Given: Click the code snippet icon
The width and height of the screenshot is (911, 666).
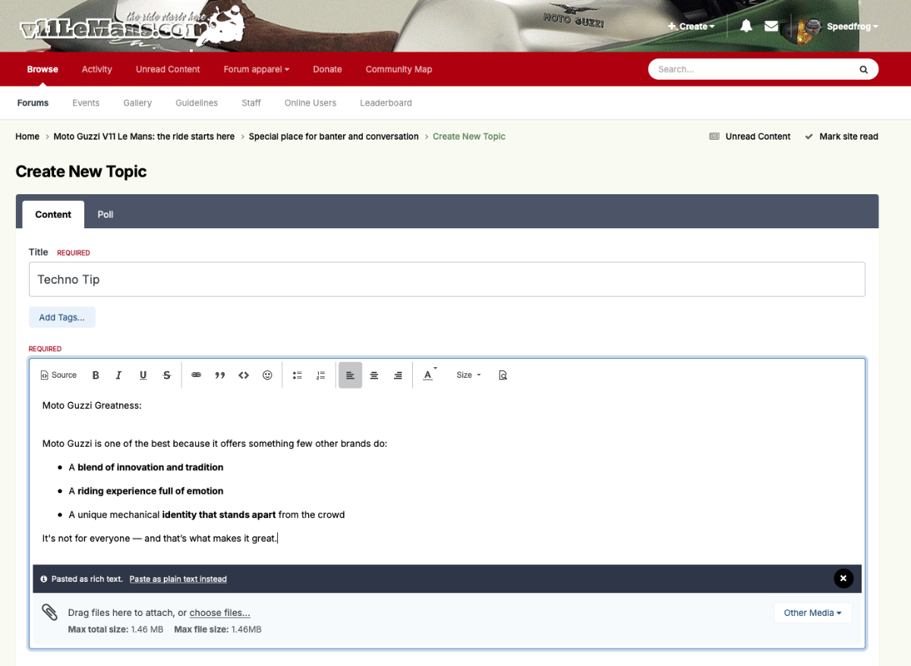Looking at the screenshot, I should point(244,375).
